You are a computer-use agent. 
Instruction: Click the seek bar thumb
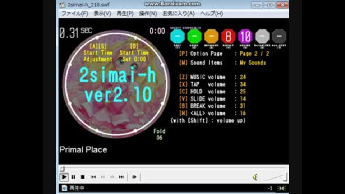62,169
